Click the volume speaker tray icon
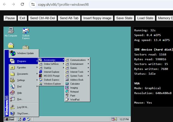Viewport: 173px width, 122px height. pyautogui.click(x=116, y=119)
